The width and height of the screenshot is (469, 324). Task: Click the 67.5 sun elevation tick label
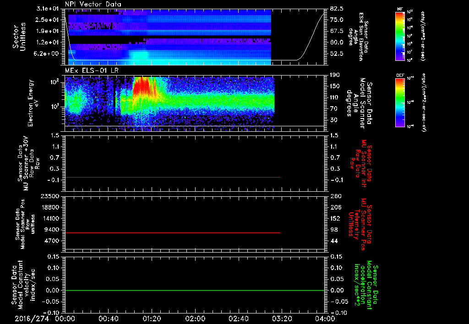click(x=337, y=31)
